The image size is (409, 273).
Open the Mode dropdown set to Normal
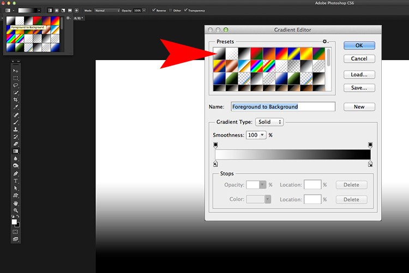tap(107, 10)
